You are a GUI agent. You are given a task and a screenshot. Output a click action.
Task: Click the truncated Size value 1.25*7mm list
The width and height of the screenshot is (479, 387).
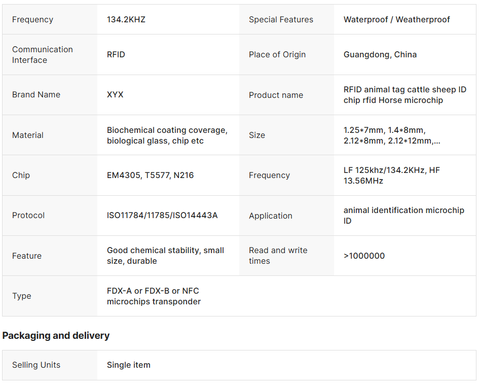pyautogui.click(x=391, y=135)
